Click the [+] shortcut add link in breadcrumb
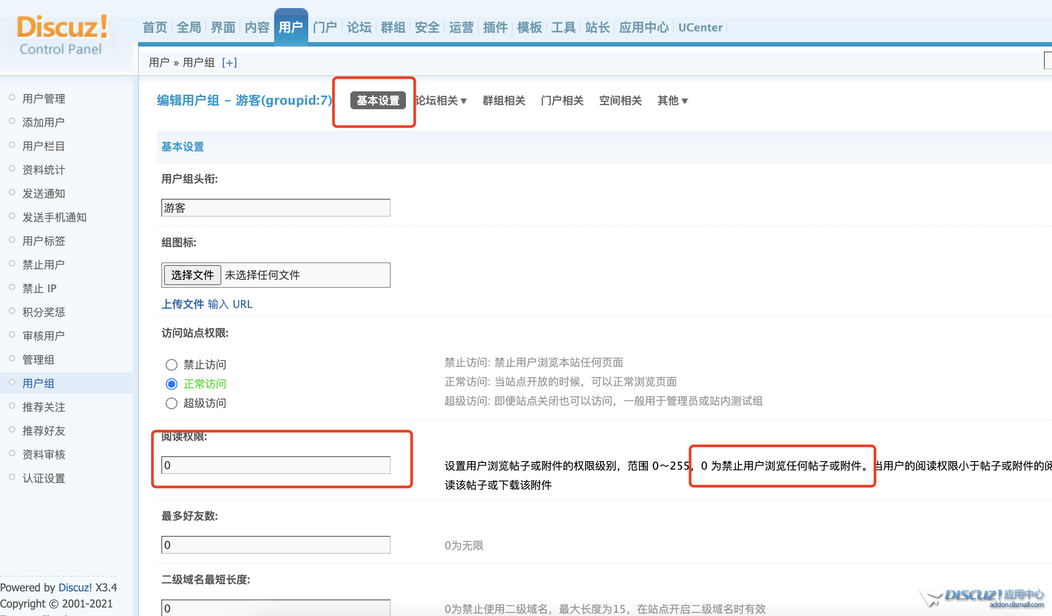This screenshot has width=1052, height=616. coord(229,63)
